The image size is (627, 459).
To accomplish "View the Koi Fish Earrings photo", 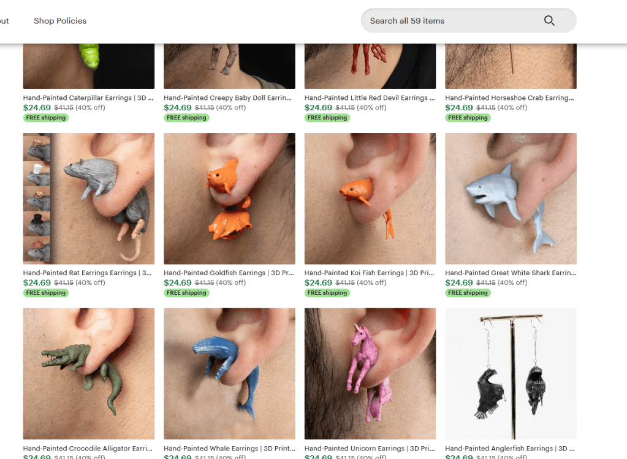I will (x=370, y=199).
